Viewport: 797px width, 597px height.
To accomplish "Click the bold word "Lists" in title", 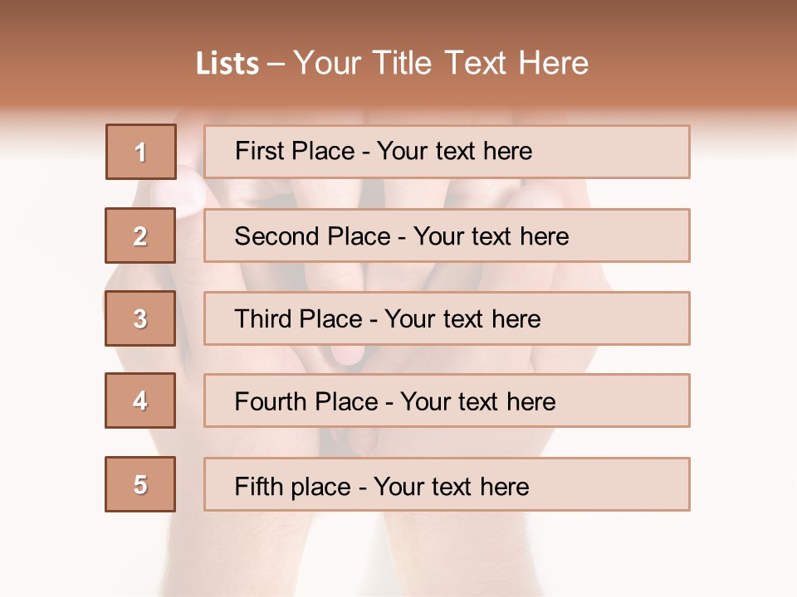I will click(x=227, y=64).
